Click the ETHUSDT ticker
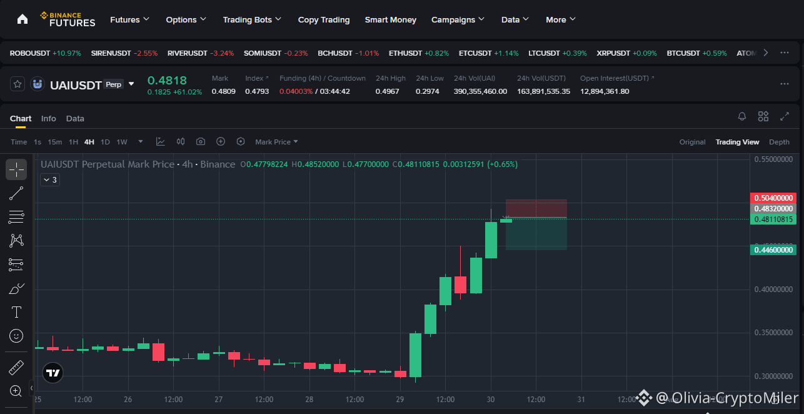This screenshot has height=414, width=804. [419, 53]
